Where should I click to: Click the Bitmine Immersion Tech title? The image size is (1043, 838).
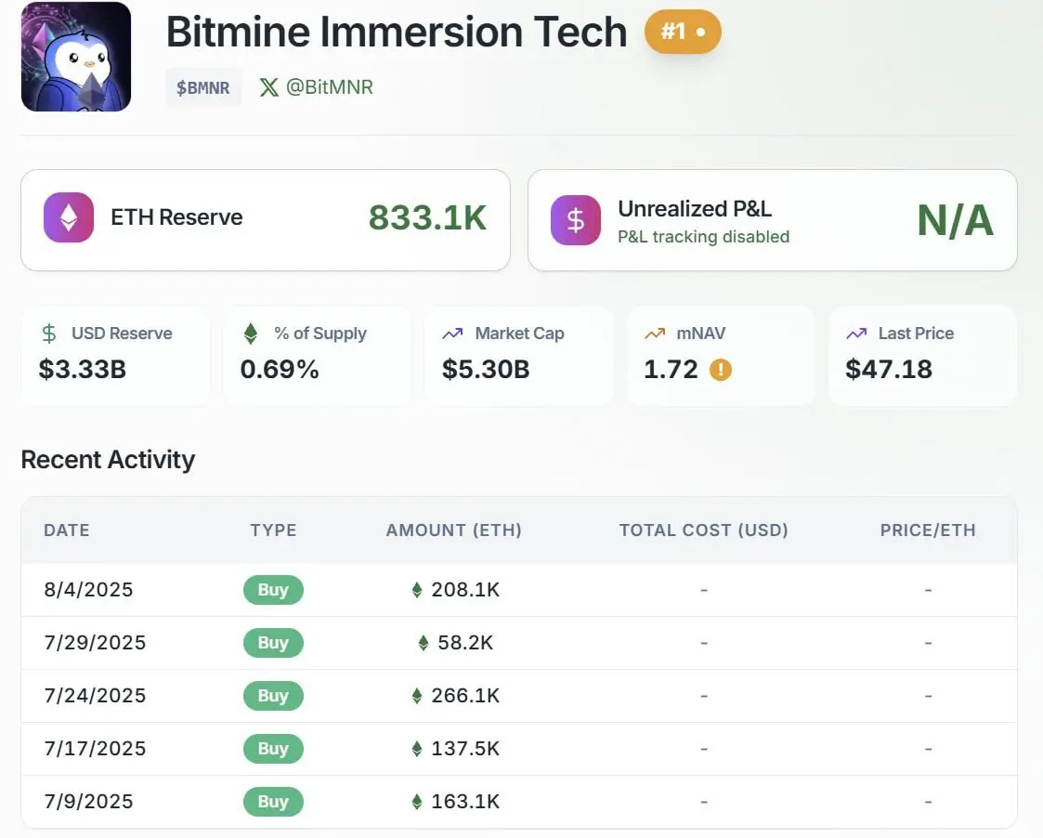[x=397, y=32]
